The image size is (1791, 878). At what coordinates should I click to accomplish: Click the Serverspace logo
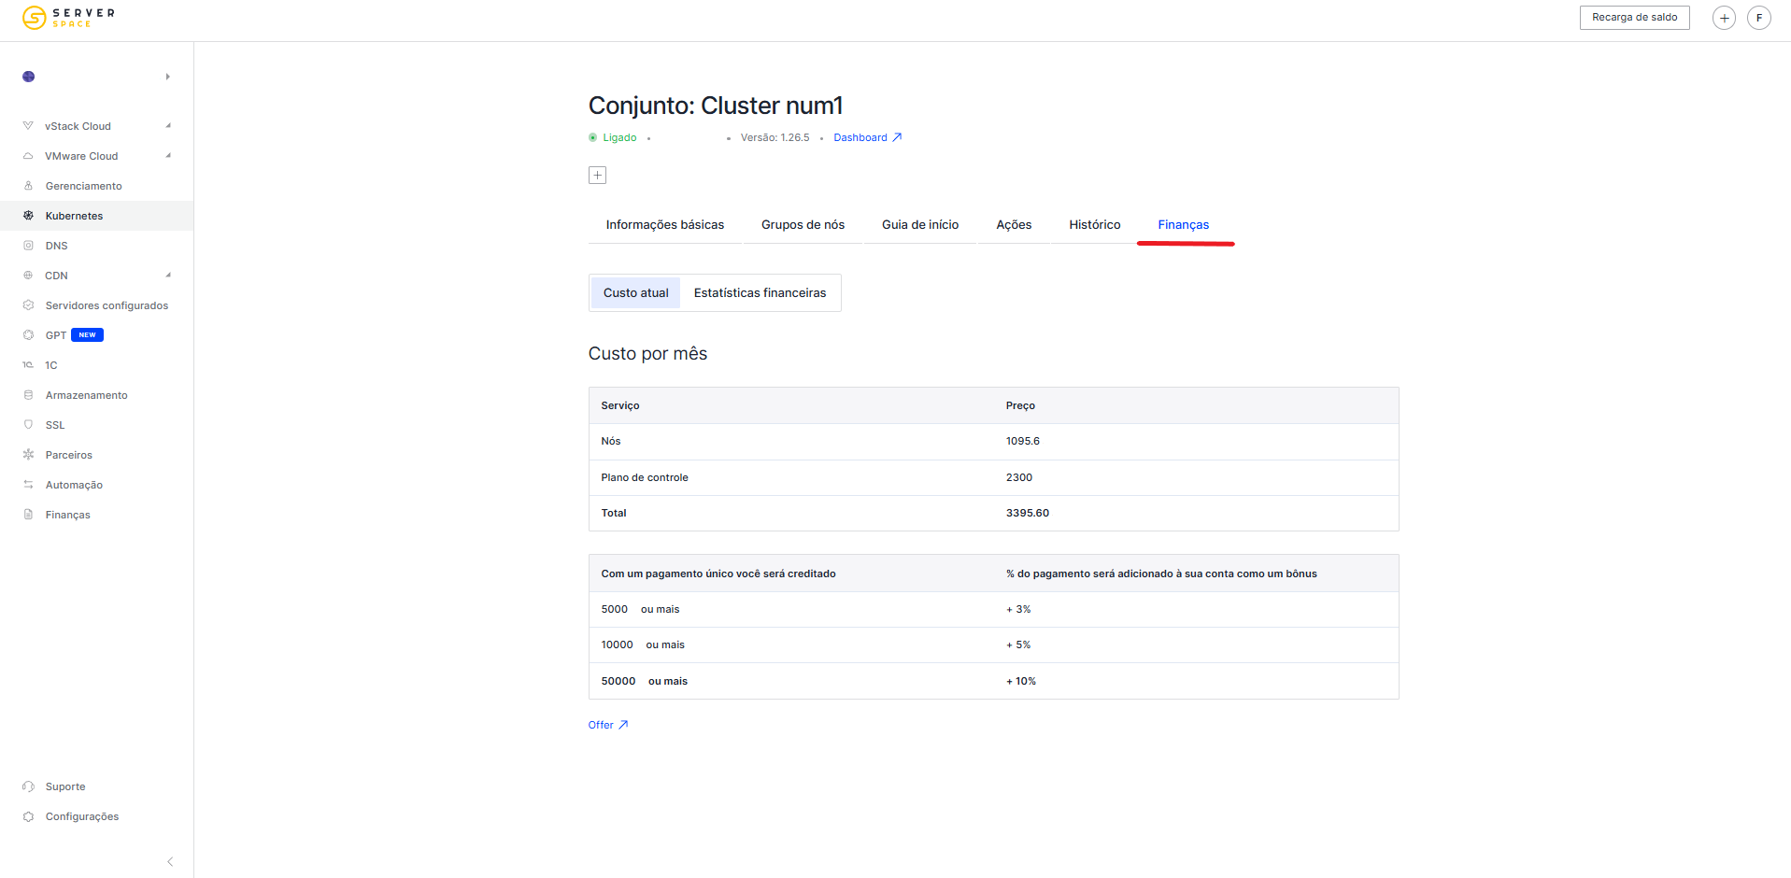coord(68,18)
